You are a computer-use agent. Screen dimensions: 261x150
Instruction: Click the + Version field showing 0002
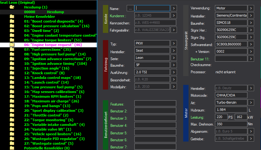point(231,51)
